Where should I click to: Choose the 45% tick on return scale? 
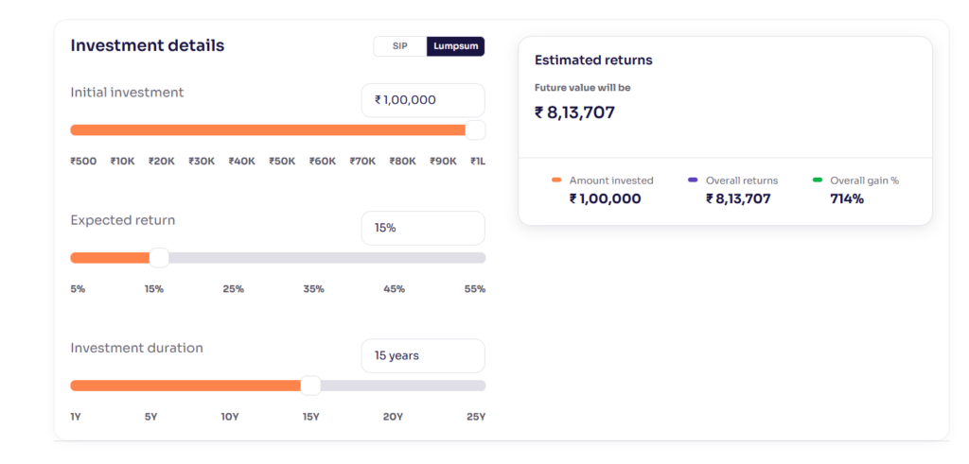pos(394,289)
